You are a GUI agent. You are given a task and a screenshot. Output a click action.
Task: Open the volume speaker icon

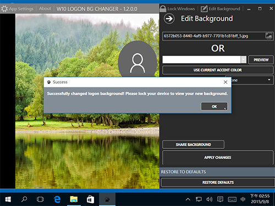pos(209,199)
